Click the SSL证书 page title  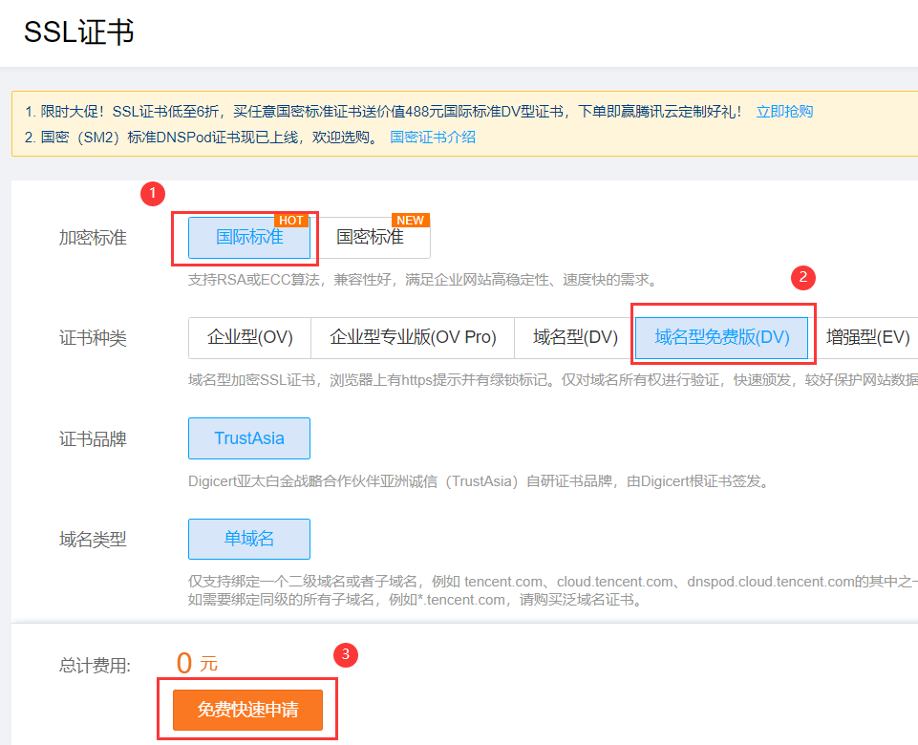[x=79, y=32]
